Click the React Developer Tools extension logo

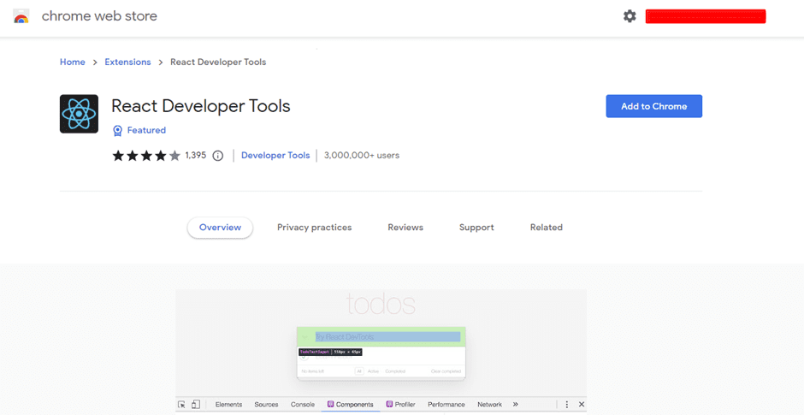click(79, 114)
